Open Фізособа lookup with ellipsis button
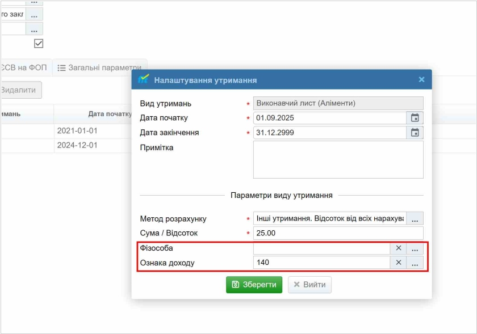477x334 pixels. pyautogui.click(x=415, y=248)
